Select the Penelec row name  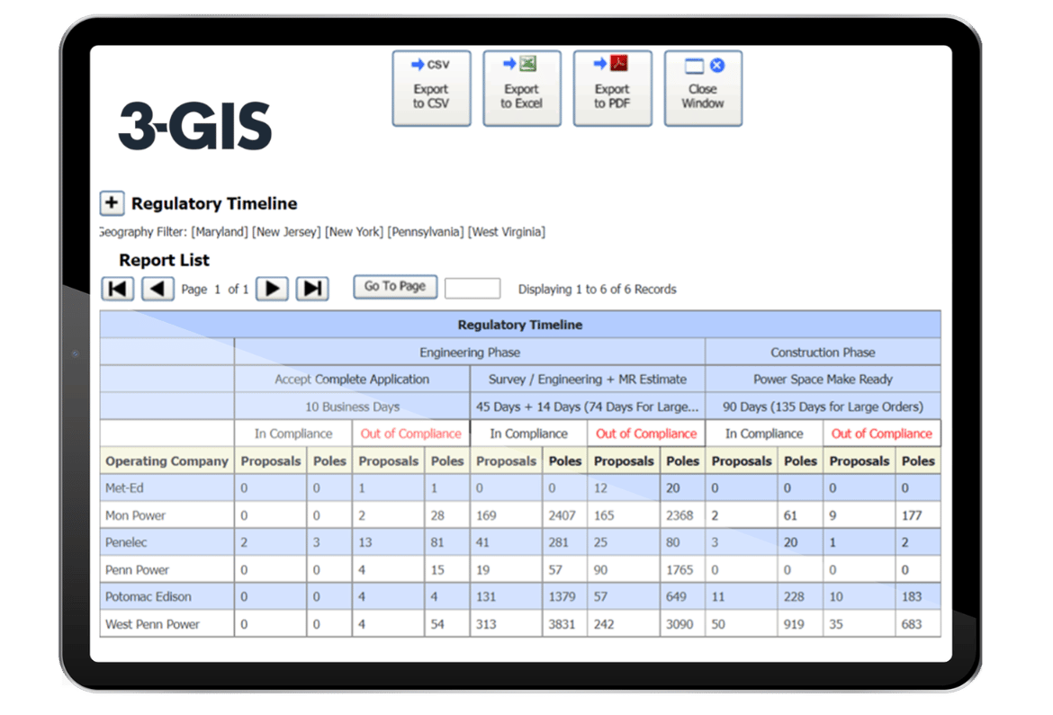pyautogui.click(x=126, y=542)
